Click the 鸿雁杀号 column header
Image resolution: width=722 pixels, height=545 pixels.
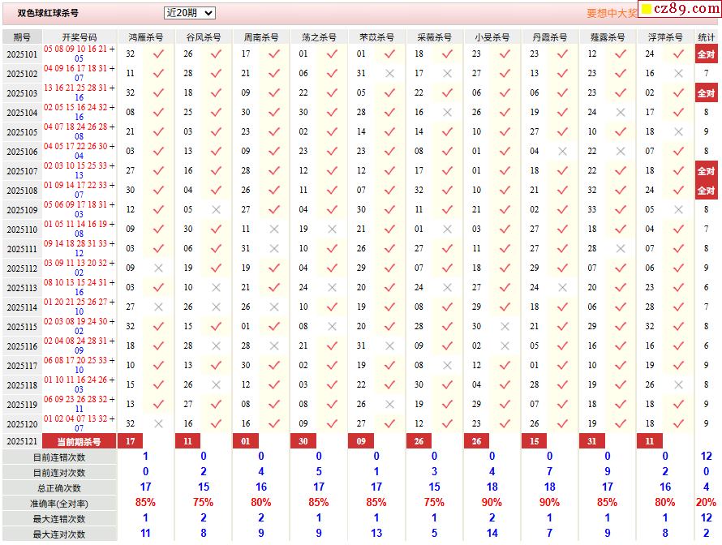click(x=145, y=37)
